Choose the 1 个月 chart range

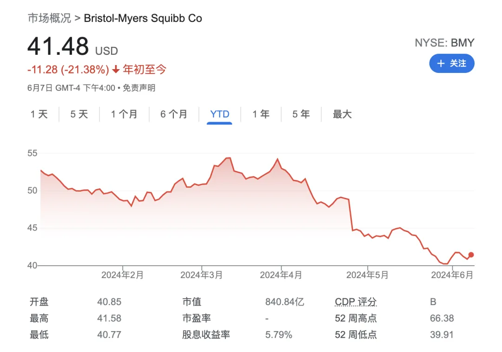(x=124, y=114)
